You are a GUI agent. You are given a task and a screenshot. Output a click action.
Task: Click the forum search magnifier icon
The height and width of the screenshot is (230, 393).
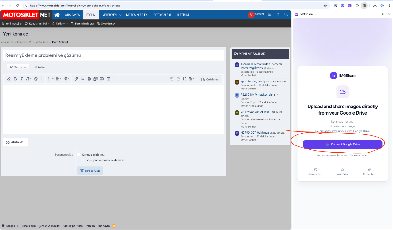pos(286,14)
